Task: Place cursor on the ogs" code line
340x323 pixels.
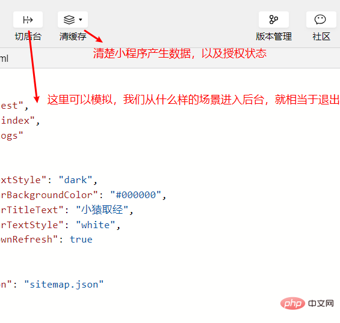Action: tap(11, 136)
